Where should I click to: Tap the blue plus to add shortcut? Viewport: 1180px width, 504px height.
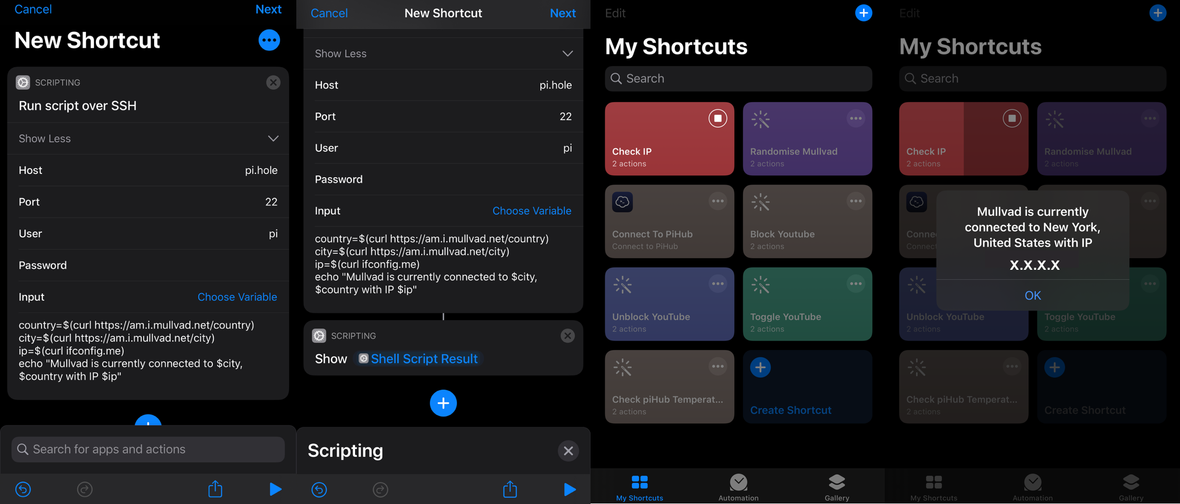click(x=863, y=13)
